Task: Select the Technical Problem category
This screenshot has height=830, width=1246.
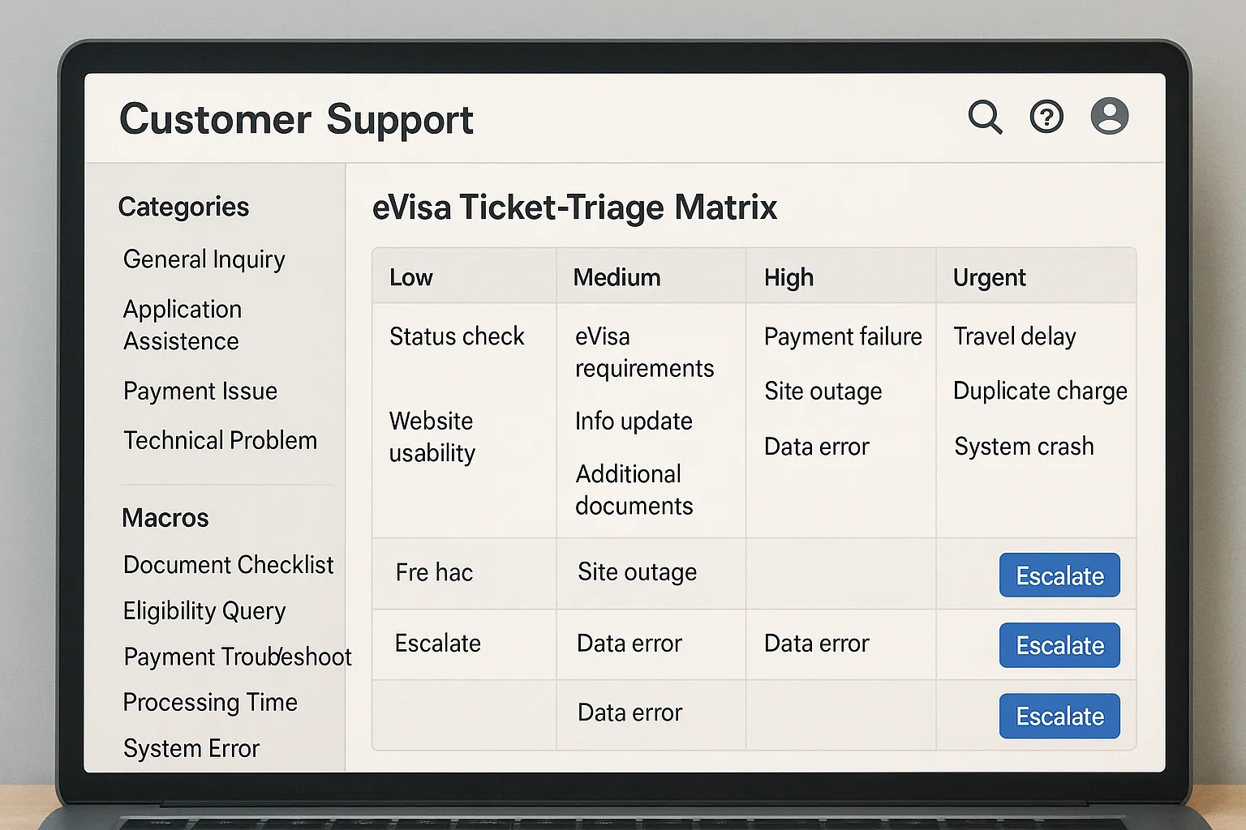Action: [220, 440]
